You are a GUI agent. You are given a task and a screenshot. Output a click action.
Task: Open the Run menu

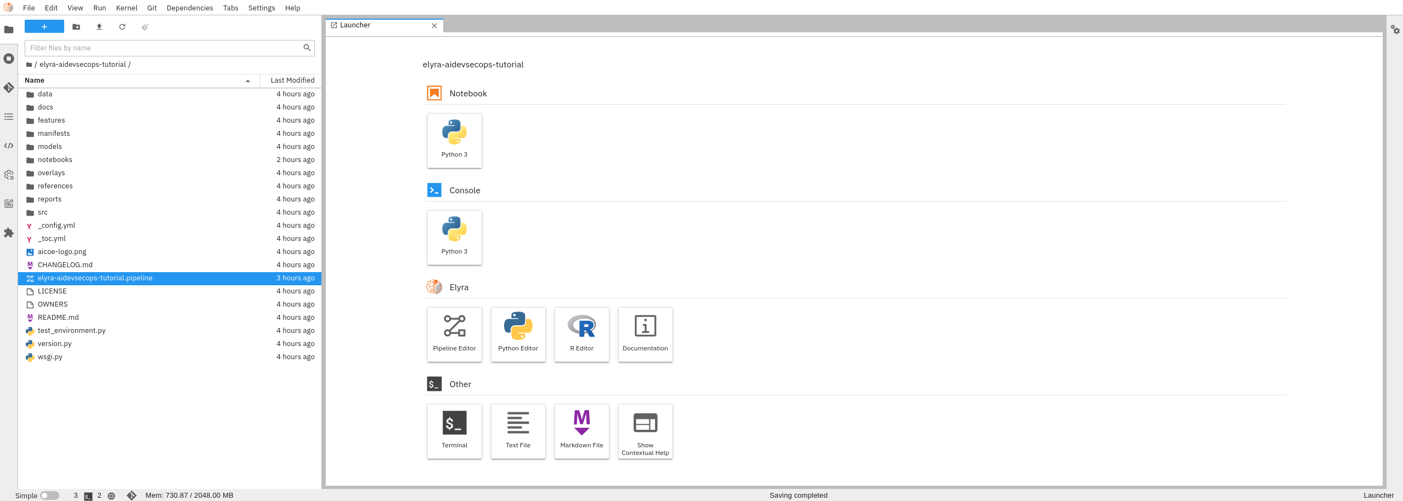[x=100, y=8]
